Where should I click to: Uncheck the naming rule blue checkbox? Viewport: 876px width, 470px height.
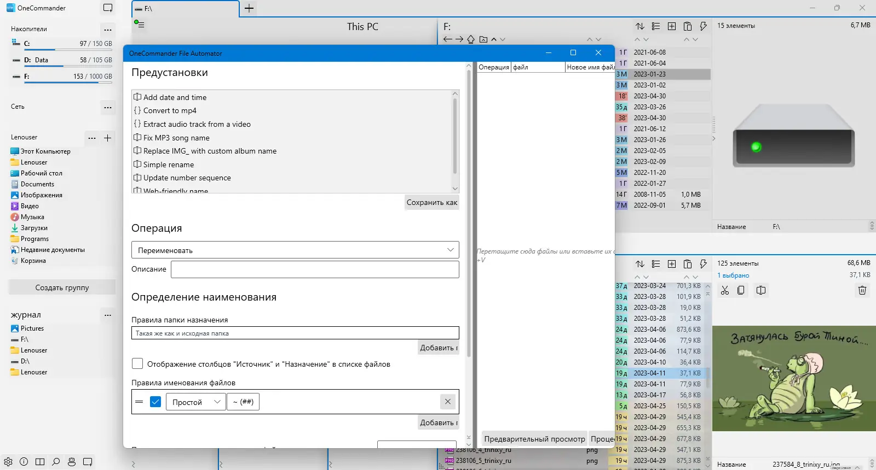pos(155,402)
